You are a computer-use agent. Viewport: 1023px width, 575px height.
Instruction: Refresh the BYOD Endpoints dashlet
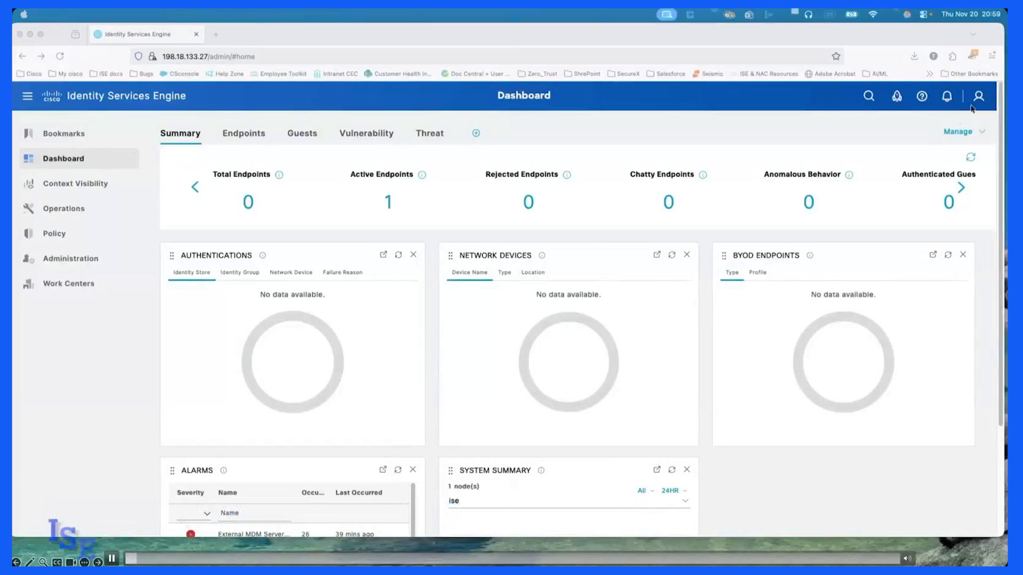948,254
